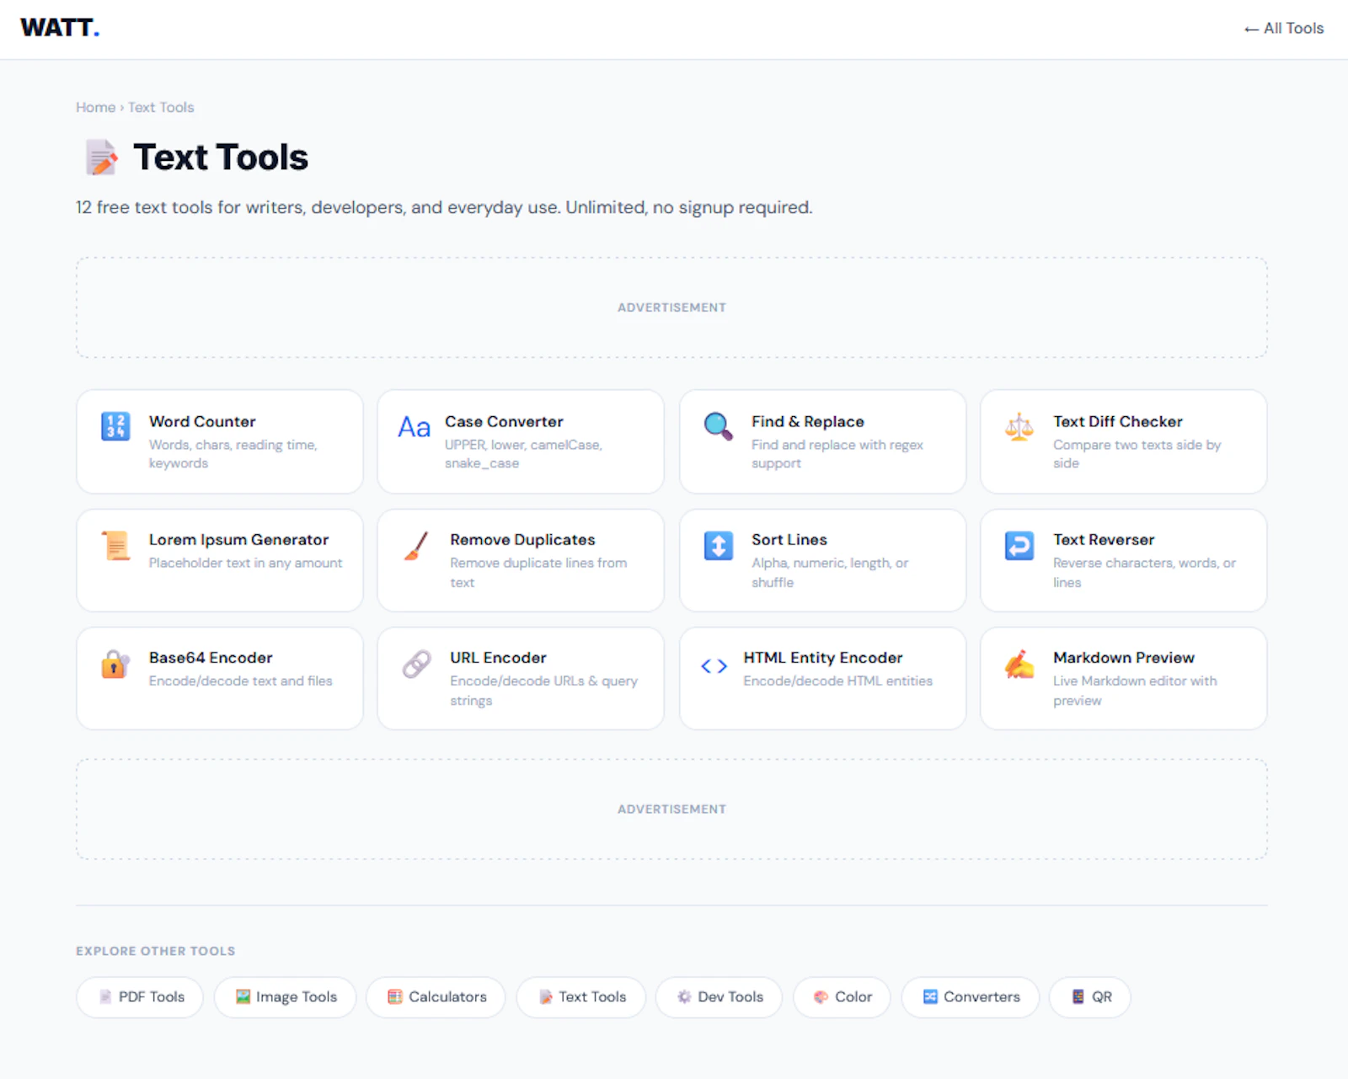Open the Remove Duplicates title
The height and width of the screenshot is (1079, 1348).
coord(522,540)
